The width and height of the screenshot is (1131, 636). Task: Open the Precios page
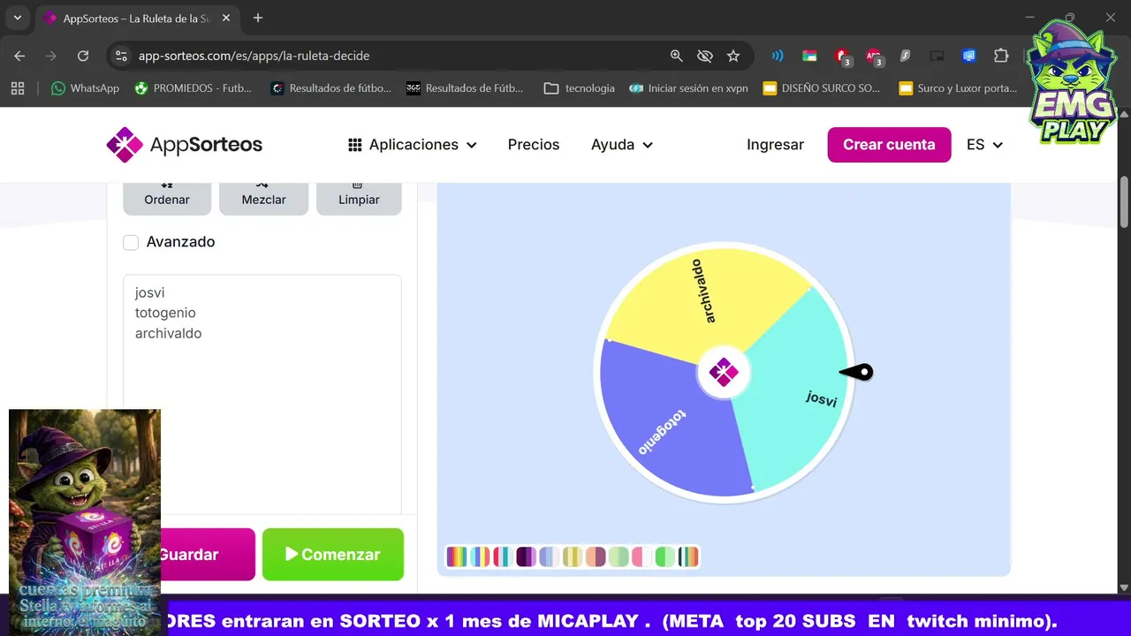(x=534, y=145)
